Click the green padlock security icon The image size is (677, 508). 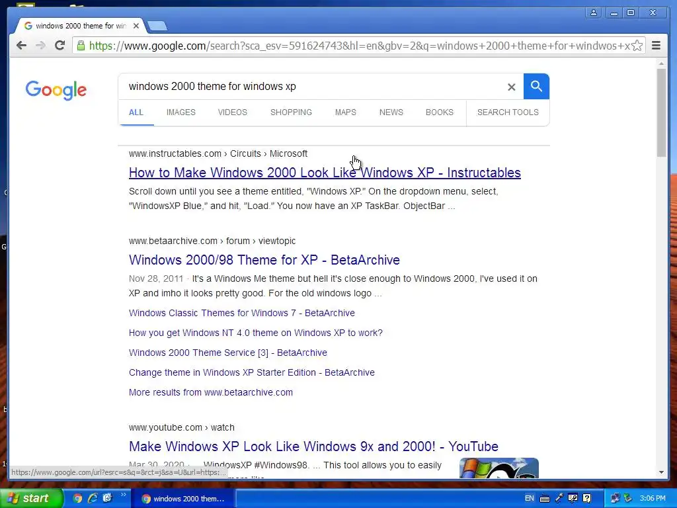81,46
